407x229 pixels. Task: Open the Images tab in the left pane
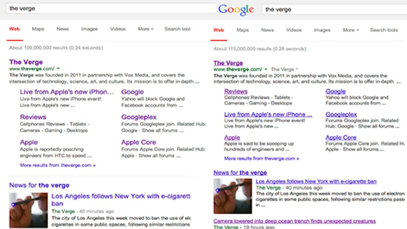point(89,29)
